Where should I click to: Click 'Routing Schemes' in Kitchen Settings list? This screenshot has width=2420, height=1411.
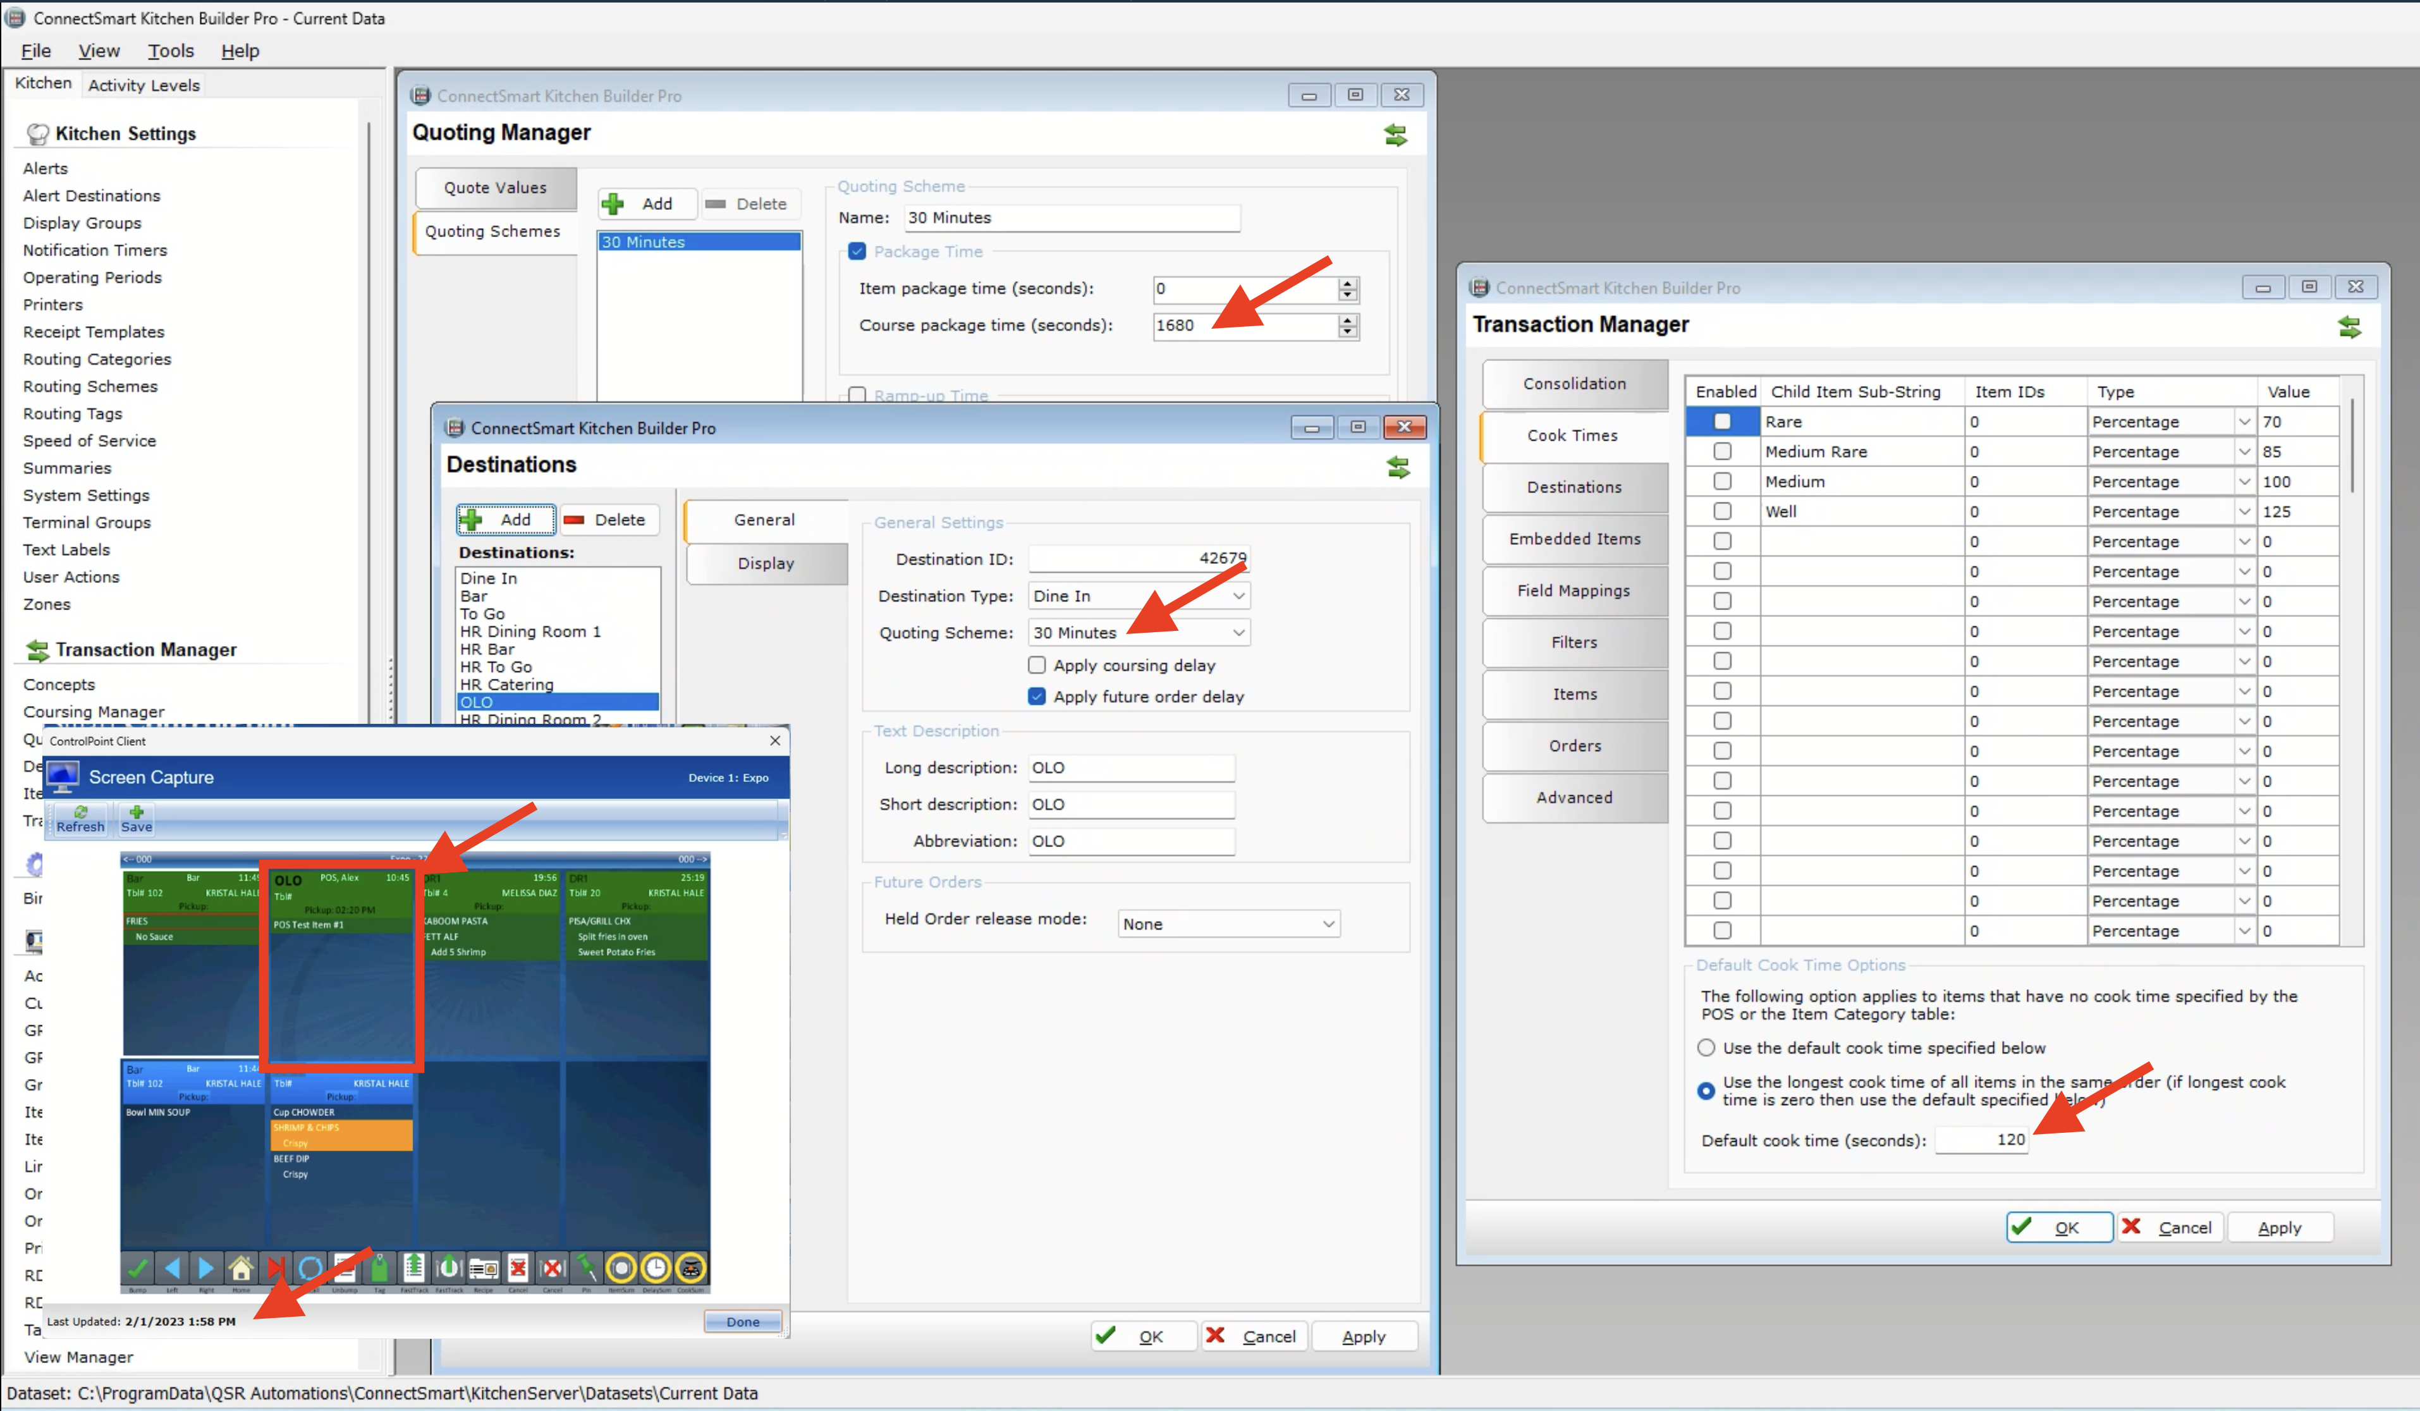pyautogui.click(x=90, y=386)
